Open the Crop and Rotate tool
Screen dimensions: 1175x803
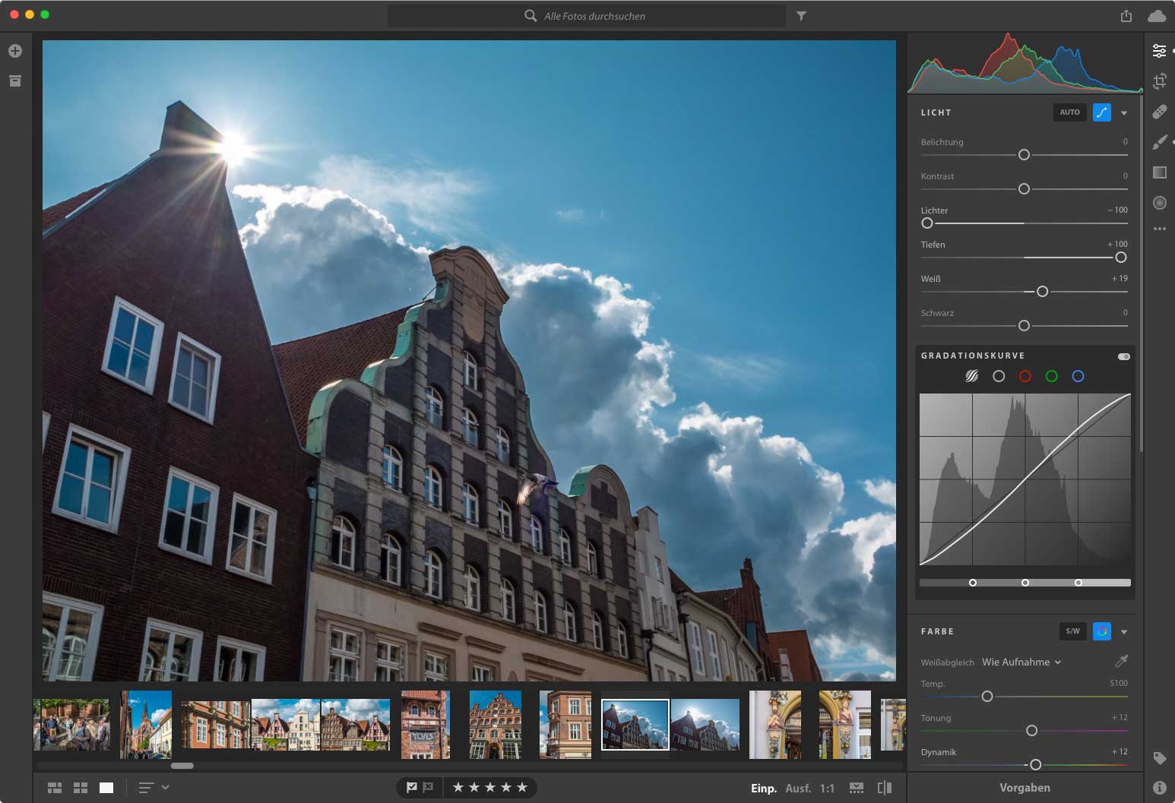pyautogui.click(x=1159, y=81)
